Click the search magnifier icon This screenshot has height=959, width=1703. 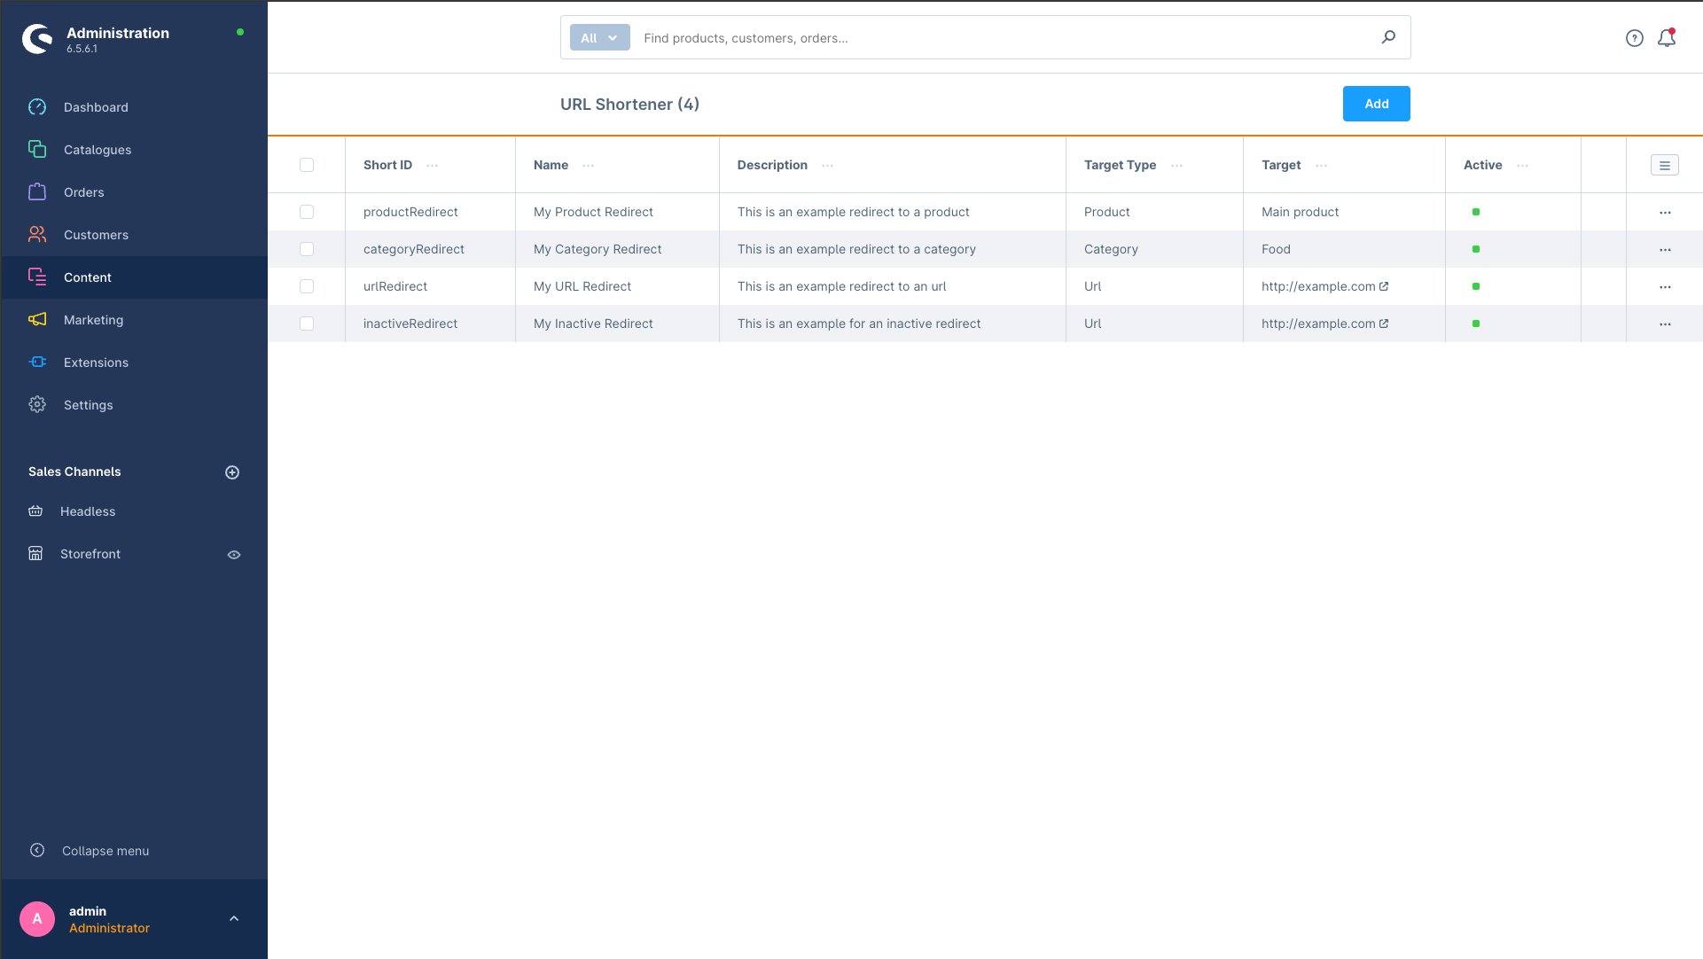(1388, 37)
